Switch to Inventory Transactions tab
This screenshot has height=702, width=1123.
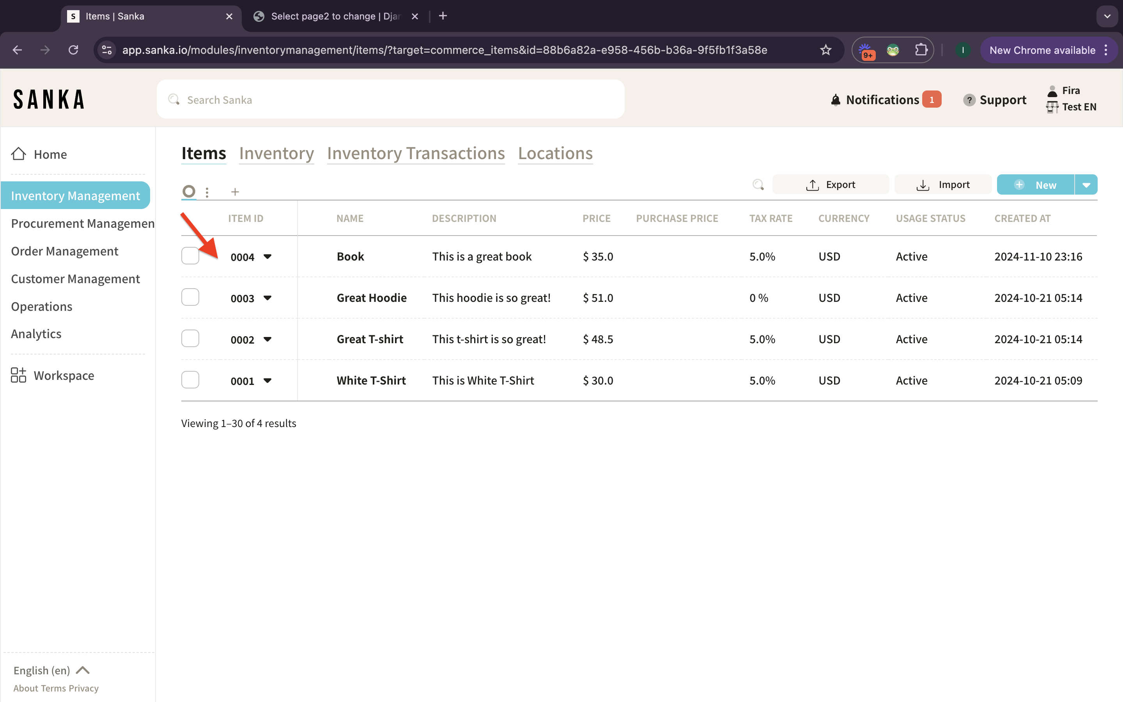click(416, 153)
